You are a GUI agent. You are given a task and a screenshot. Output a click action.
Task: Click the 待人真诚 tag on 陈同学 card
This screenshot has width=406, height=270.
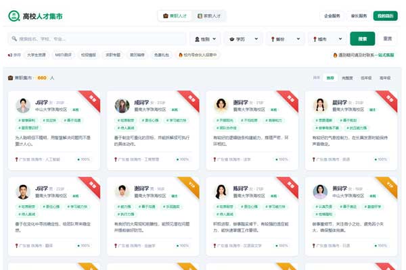tap(225, 214)
